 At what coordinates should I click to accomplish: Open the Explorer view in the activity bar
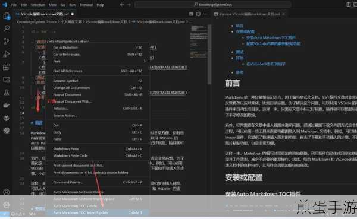coord(7,16)
